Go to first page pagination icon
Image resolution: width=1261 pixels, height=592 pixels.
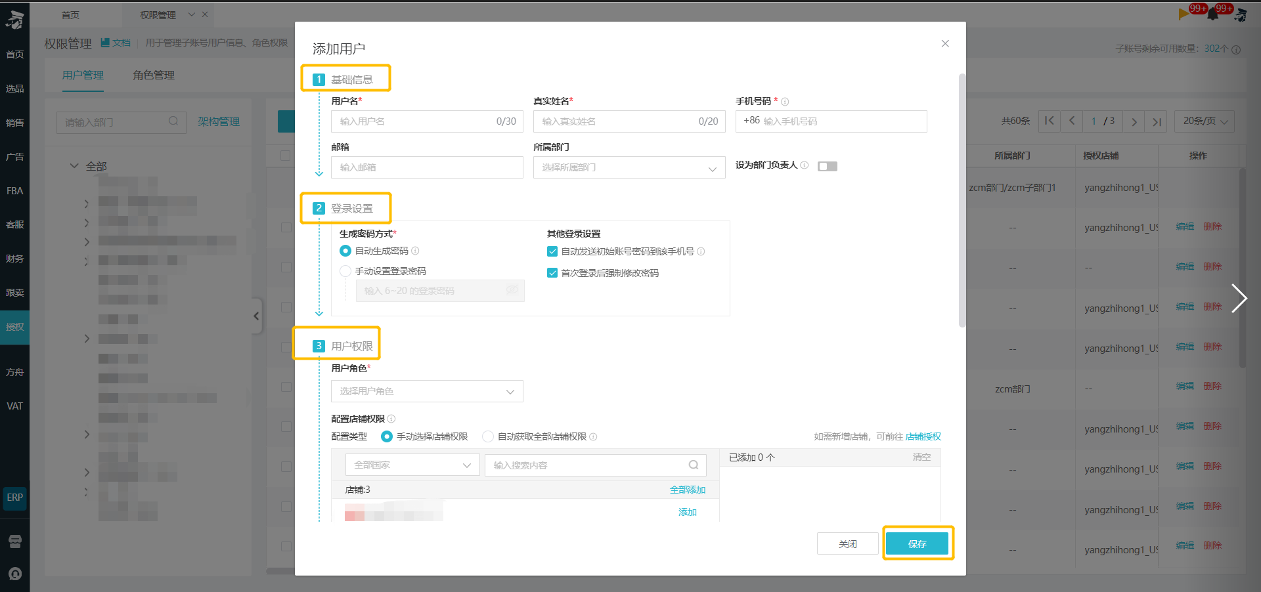[x=1050, y=121]
